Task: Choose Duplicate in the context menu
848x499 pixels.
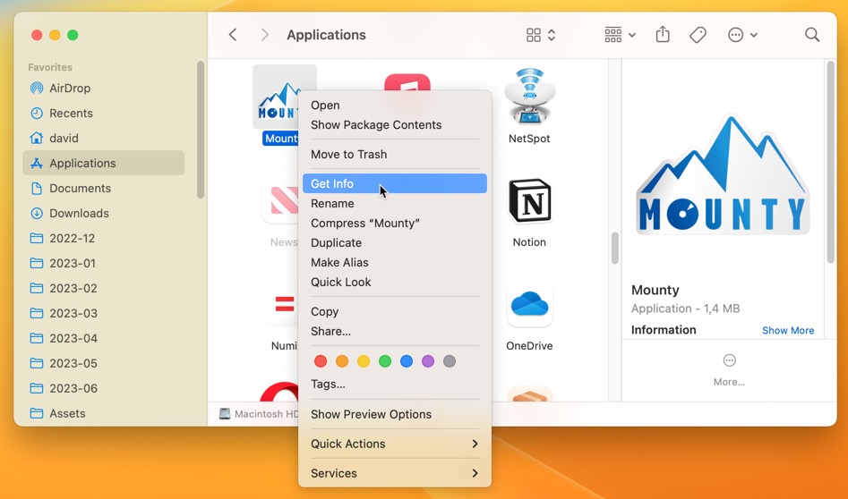Action: point(395,243)
